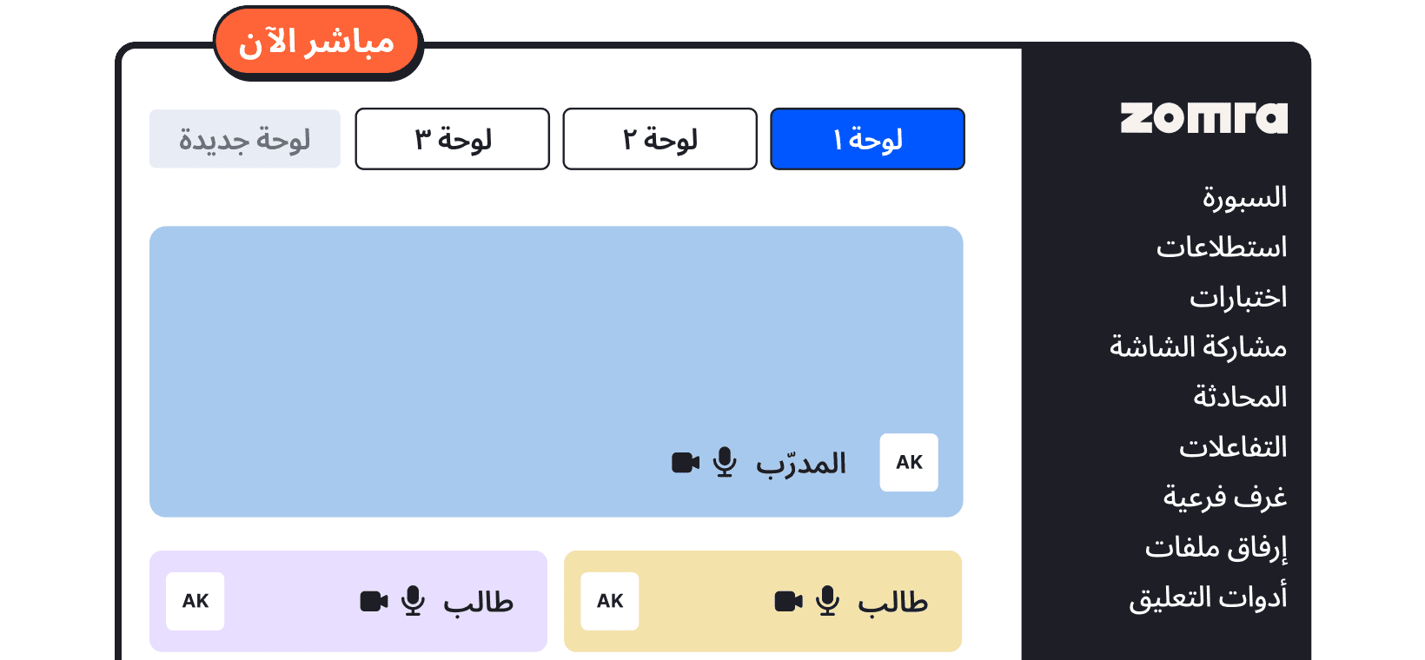
Task: Toggle the trainer's camera icon
Action: pos(686,463)
